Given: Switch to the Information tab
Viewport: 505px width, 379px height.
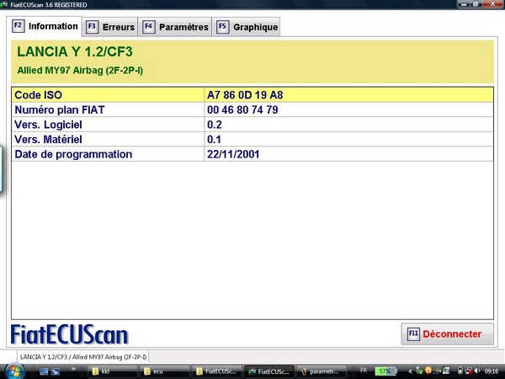Looking at the screenshot, I should [44, 26].
